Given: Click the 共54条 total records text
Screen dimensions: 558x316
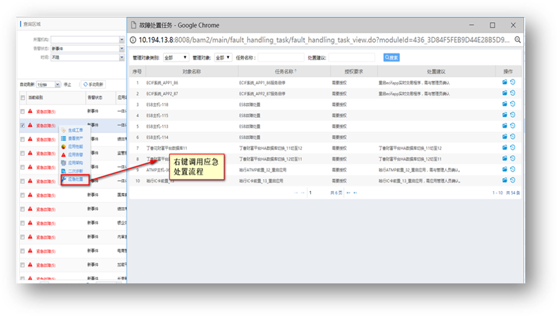Looking at the screenshot, I should pos(513,193).
